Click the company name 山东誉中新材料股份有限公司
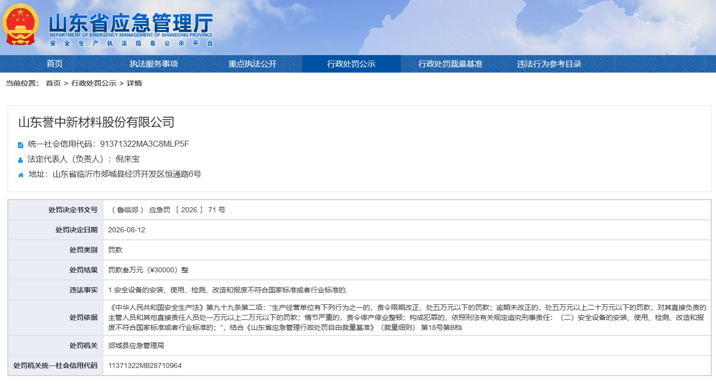Screen dimensions: 716x386 click(96, 122)
